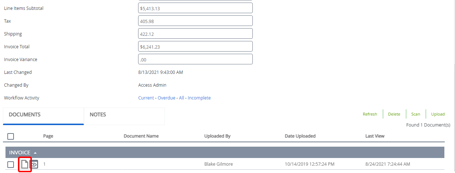
Task: Show Current workflow activity
Action: [x=146, y=98]
